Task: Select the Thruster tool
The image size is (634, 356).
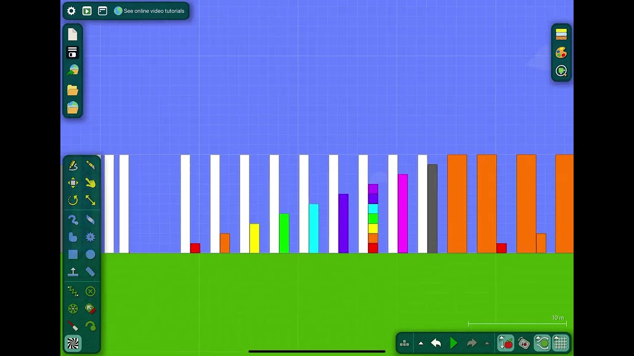Action: 90,309
